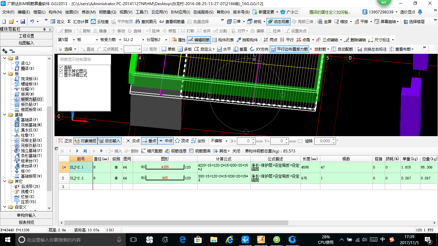Screen dimensions: 438x246
Task: Click 编辑钢筋 edit rebar button
Action: click(x=199, y=40)
